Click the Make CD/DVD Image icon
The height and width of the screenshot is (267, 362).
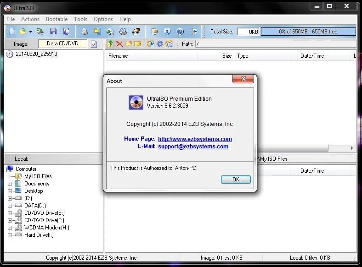84,32
